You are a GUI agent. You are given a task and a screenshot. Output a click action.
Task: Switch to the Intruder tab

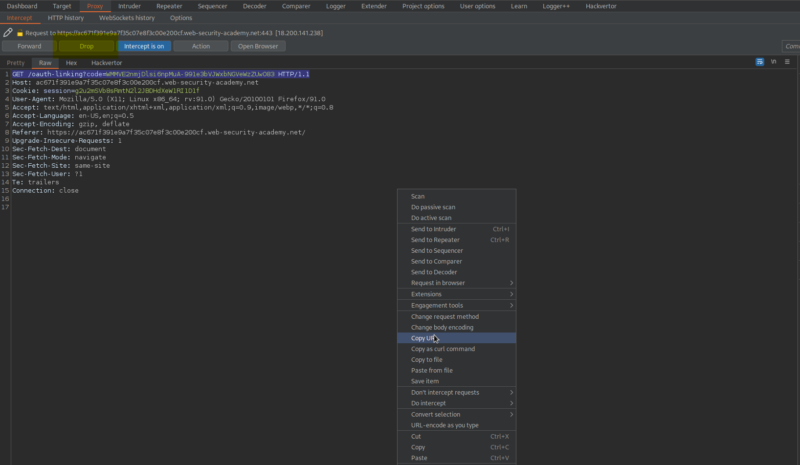(130, 6)
